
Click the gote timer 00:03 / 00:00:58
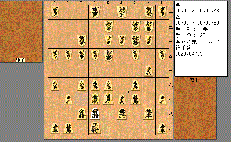click(197, 23)
